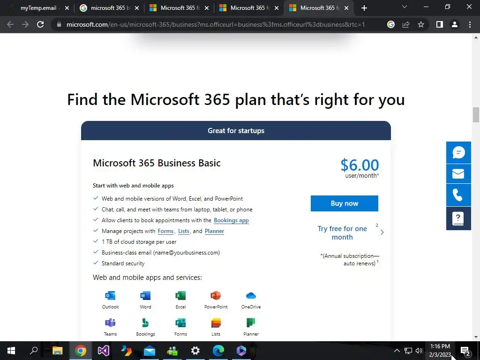Expand the tab search chevron

[405, 7]
